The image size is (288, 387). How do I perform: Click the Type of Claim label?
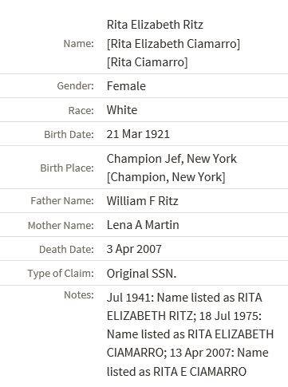(x=61, y=274)
